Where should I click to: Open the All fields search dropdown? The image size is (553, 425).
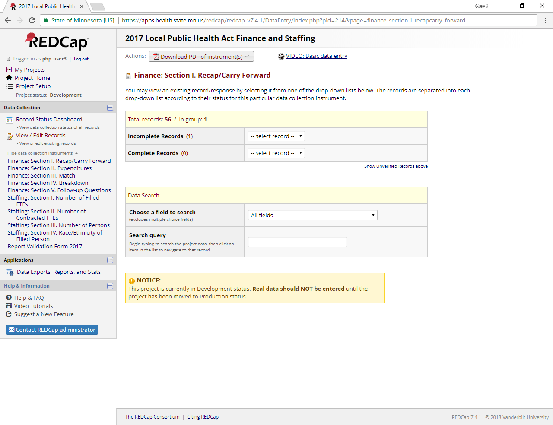tap(313, 215)
